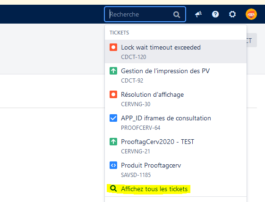Click the CERVNG-30 ticket key
The image size is (265, 202).
click(x=136, y=104)
